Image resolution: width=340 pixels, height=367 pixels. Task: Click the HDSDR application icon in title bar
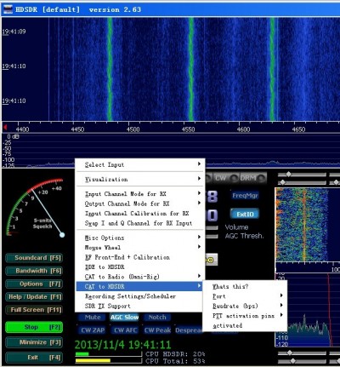click(x=8, y=9)
